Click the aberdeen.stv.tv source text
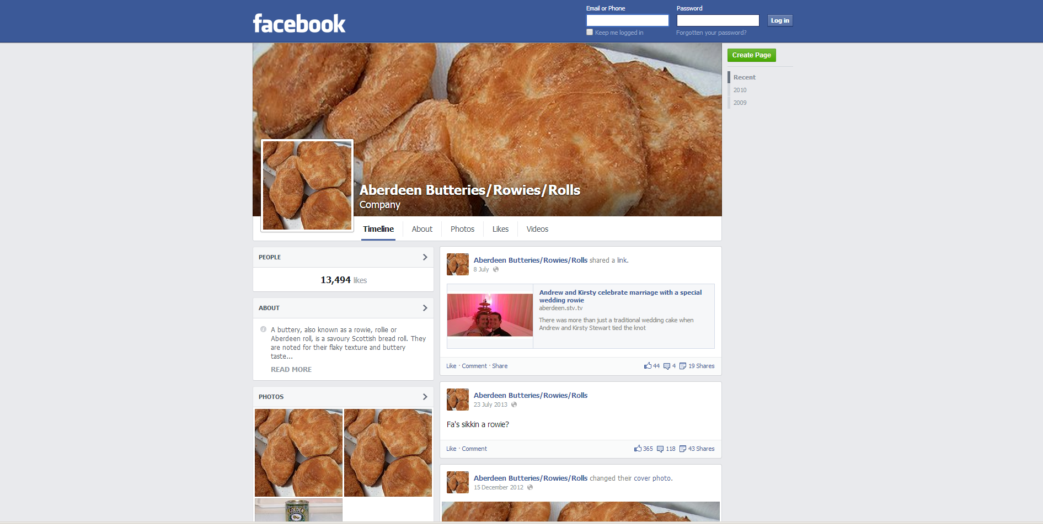 point(560,308)
